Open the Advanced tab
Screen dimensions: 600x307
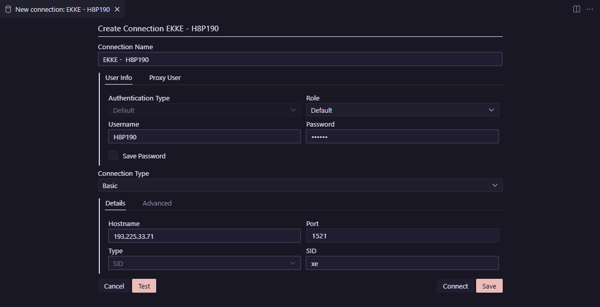(157, 203)
